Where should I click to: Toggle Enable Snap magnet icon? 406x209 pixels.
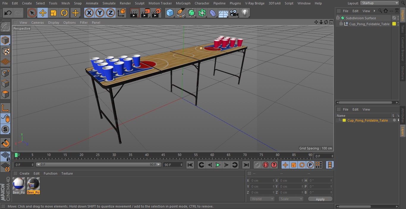(5, 143)
